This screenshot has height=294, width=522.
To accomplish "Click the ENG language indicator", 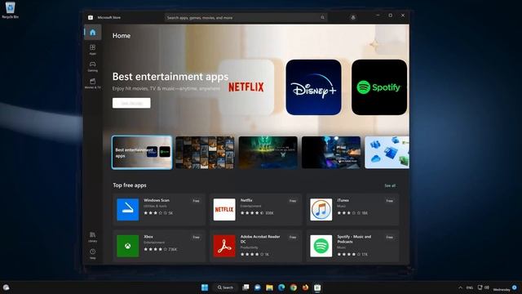I will (470, 287).
